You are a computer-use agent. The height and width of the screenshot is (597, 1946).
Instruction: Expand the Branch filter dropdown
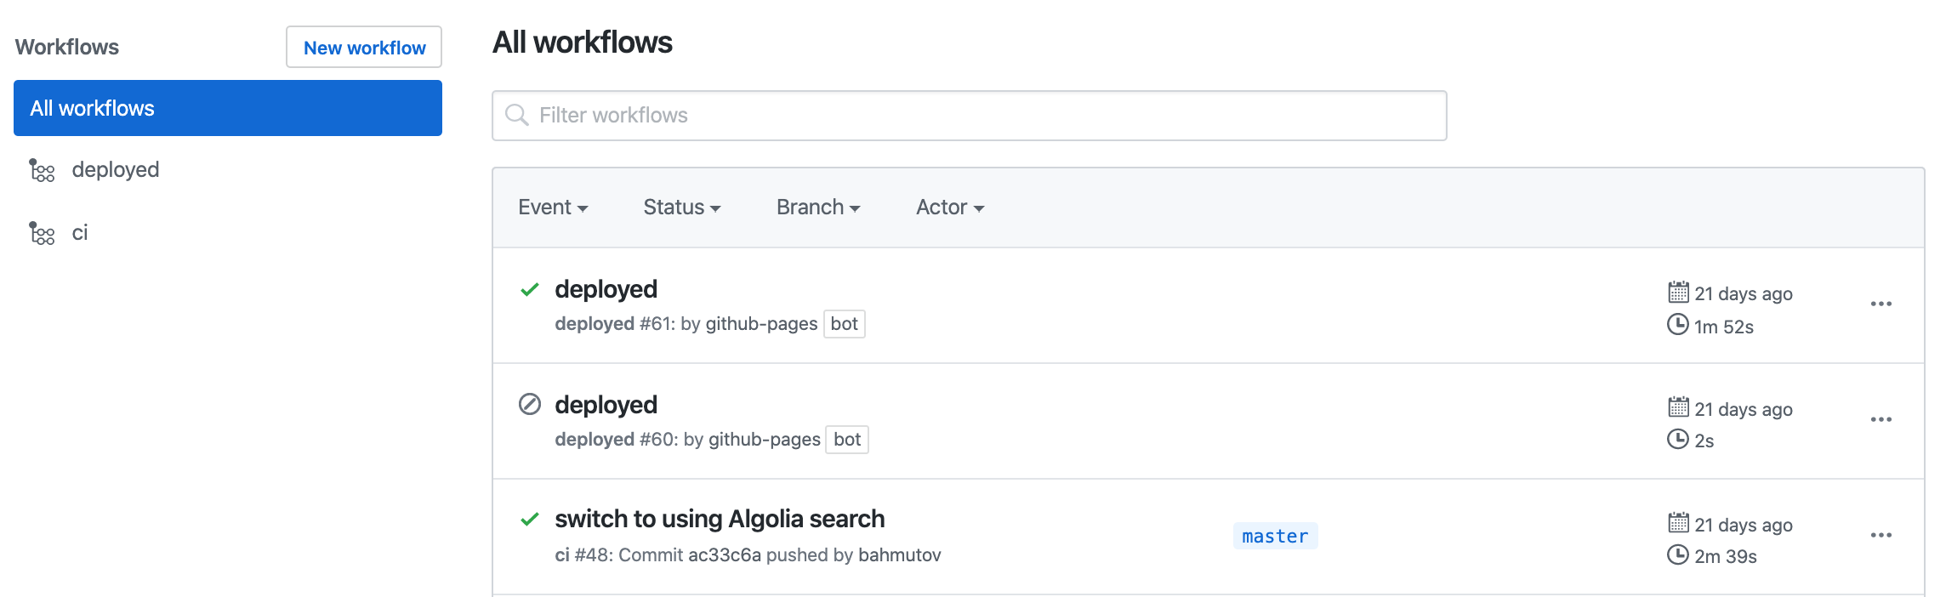coord(818,208)
